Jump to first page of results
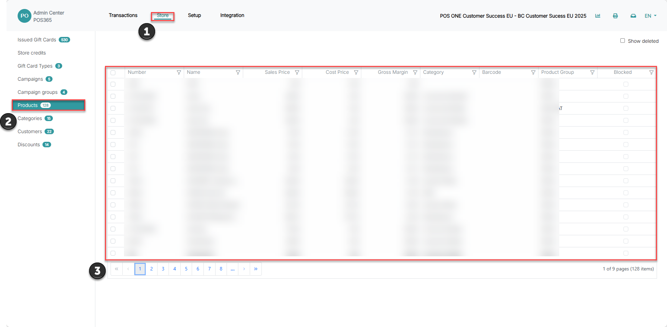 (x=117, y=269)
